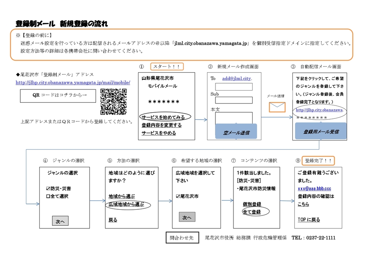Viewport: 367px width, 259px height.
Task: Click the 登録用メール受信 callout
Action: (x=321, y=131)
